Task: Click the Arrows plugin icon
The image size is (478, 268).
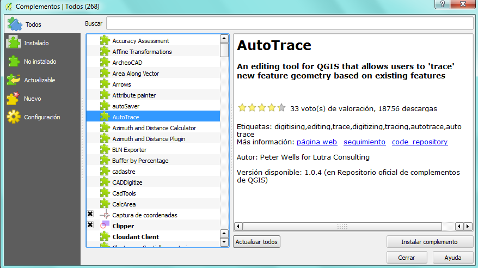Action: click(105, 84)
